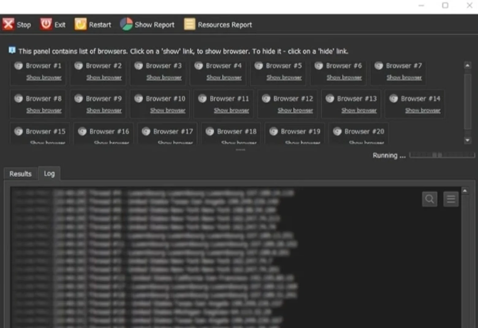Open the Show Report pie chart icon
This screenshot has width=478, height=328.
coord(126,24)
